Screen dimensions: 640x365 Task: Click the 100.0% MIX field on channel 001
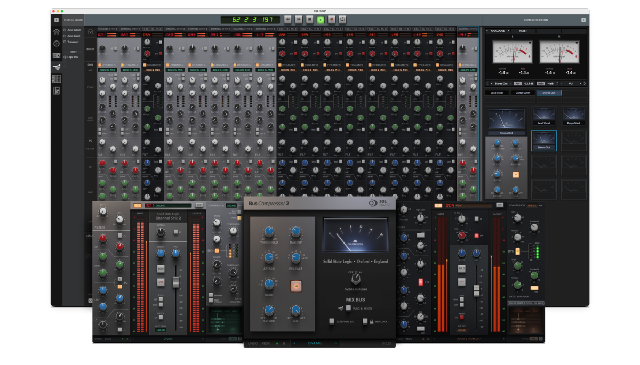coord(107,70)
